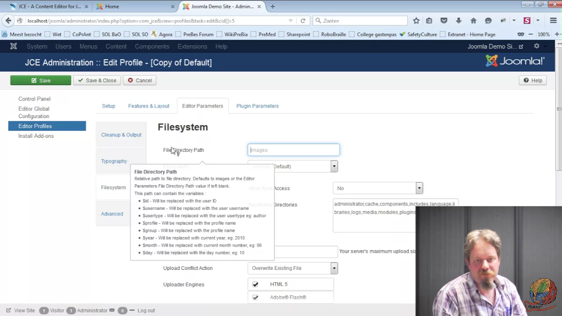Screen dimensions: 562x316
Task: Select the Editor Parameters tab
Action: [x=202, y=106]
